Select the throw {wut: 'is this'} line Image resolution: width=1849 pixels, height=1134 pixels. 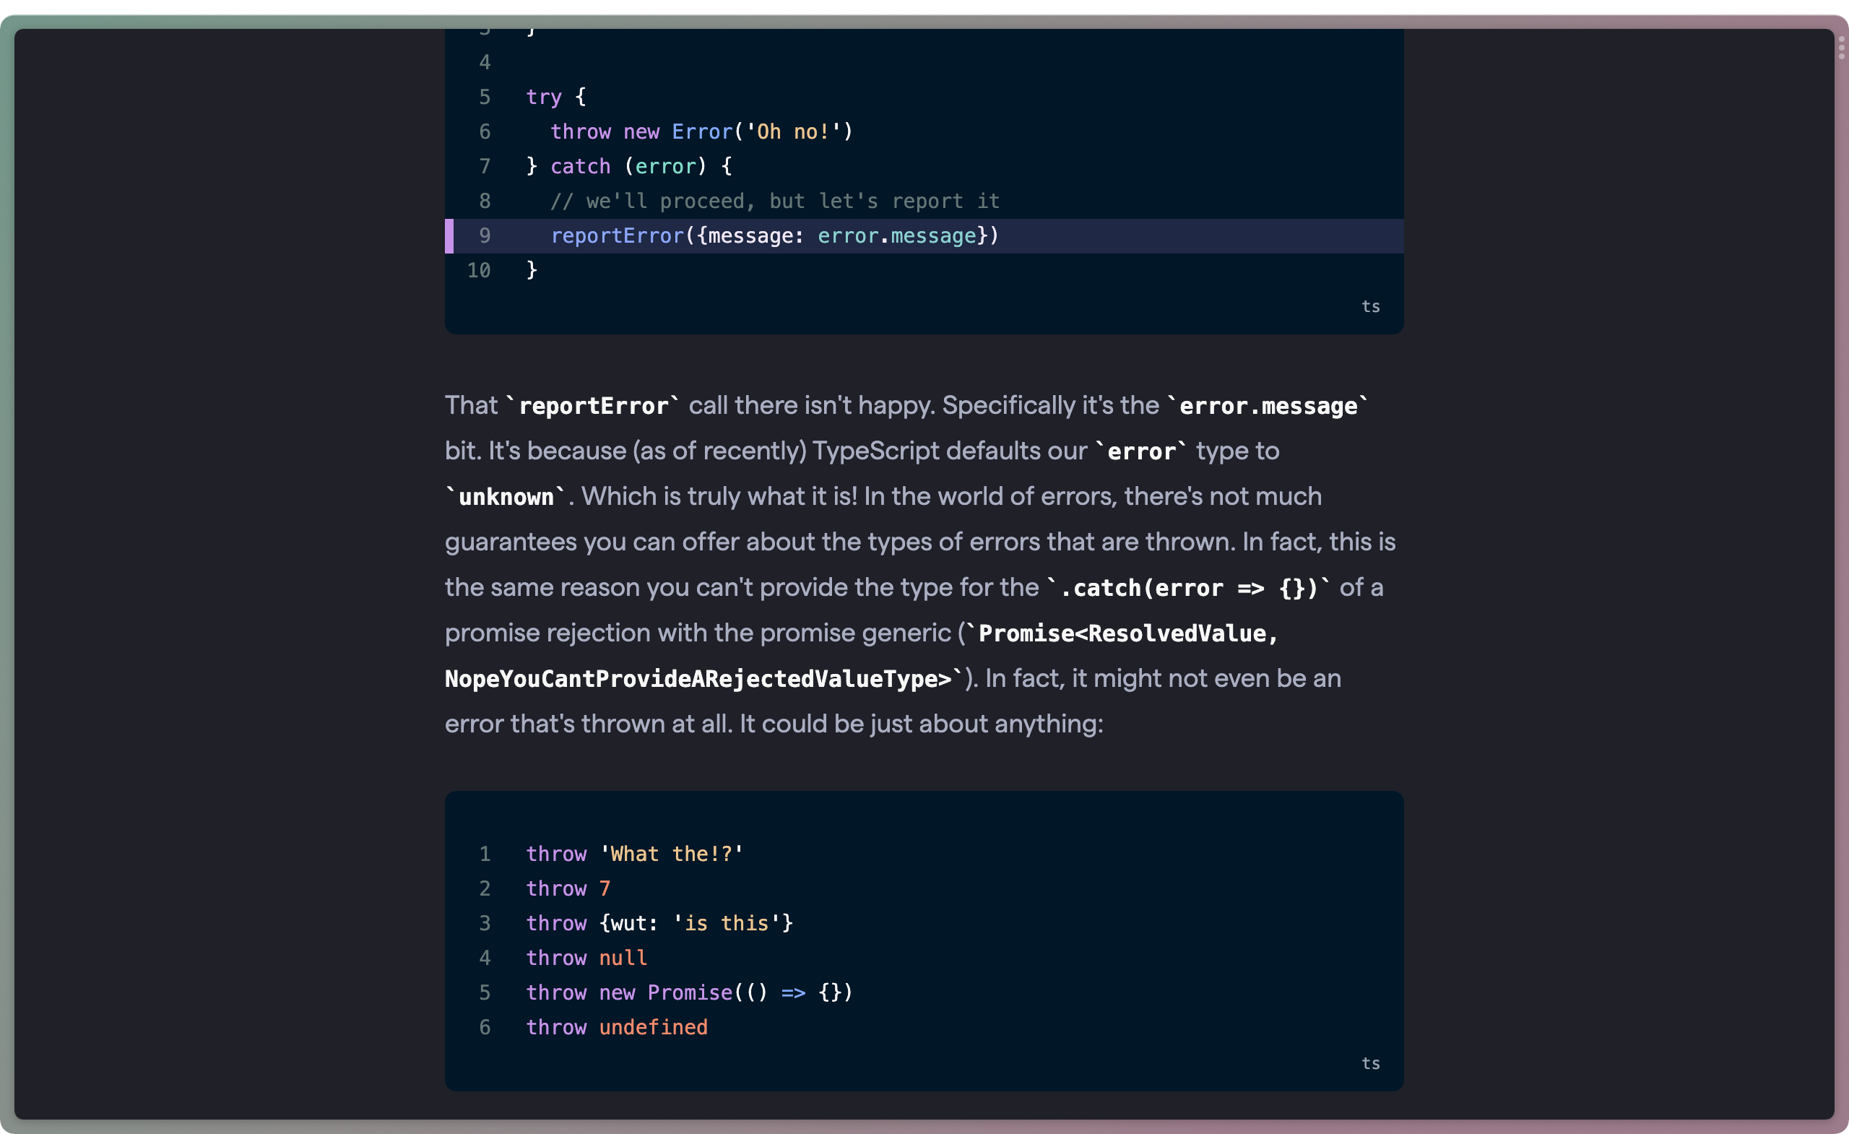659,923
